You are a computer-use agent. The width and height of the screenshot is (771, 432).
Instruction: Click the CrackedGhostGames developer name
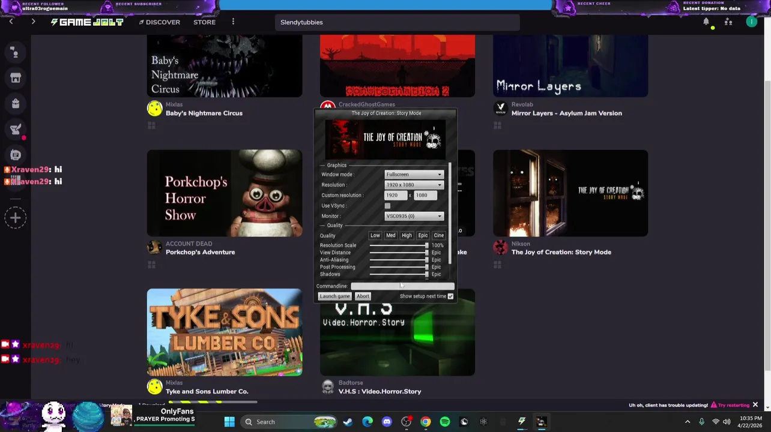click(x=367, y=104)
